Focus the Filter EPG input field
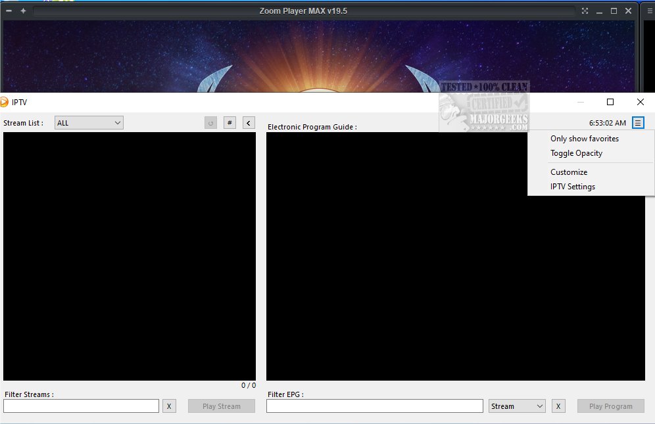Image resolution: width=655 pixels, height=424 pixels. [375, 406]
